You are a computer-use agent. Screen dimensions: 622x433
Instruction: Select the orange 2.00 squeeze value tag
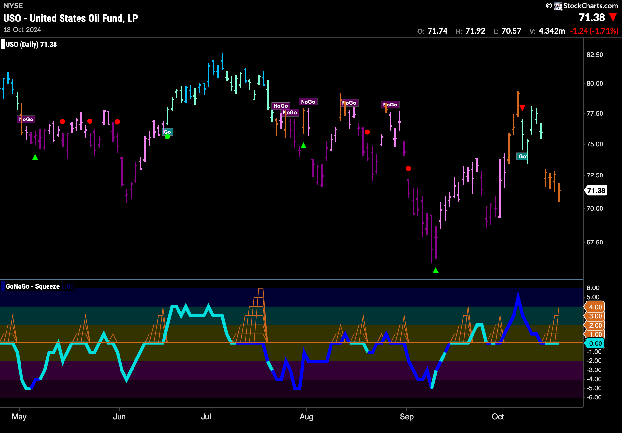pos(595,325)
